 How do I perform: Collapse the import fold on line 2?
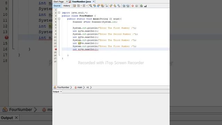click(x=59, y=12)
